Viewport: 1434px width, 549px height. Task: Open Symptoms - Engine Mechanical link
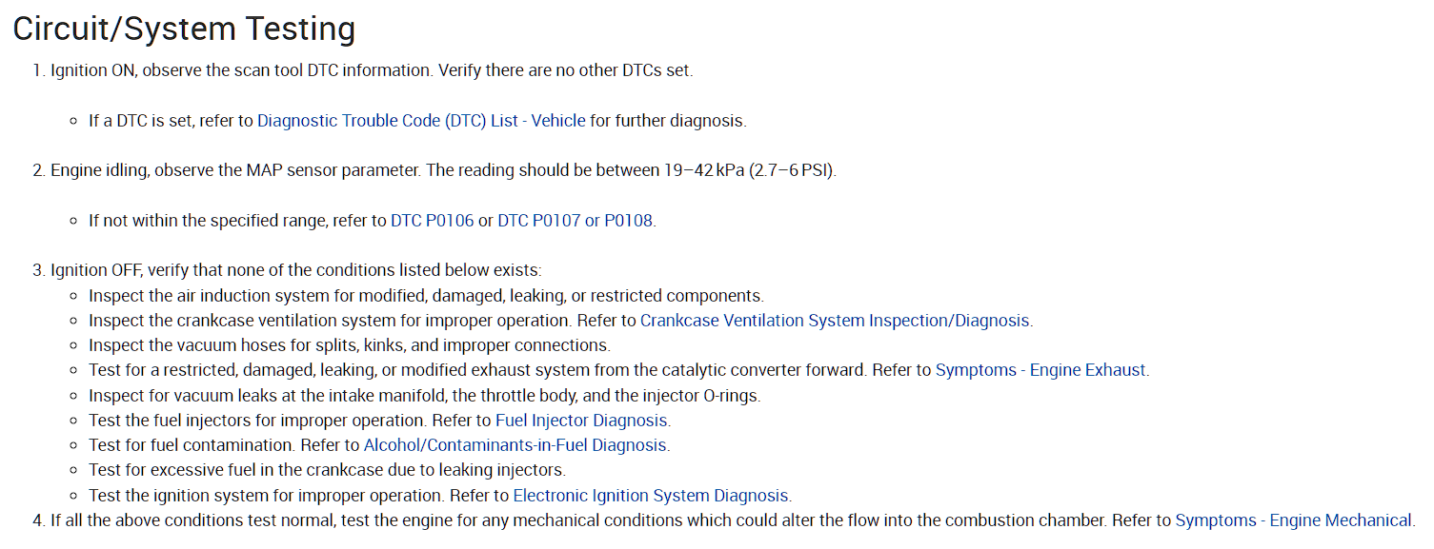click(1293, 520)
